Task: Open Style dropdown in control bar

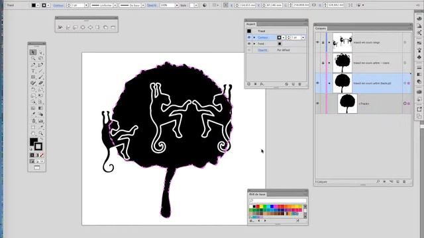Action: click(x=196, y=5)
